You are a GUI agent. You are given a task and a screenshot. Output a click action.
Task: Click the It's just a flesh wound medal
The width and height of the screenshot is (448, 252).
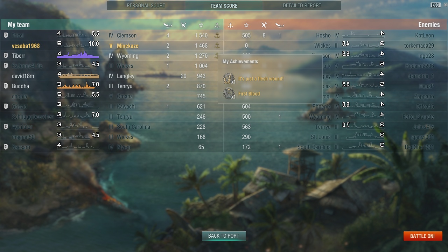coord(229,78)
